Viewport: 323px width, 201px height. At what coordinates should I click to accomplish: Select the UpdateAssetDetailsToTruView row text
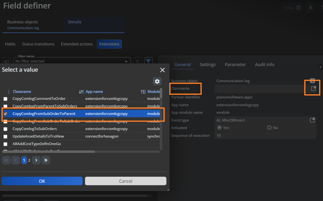(x=38, y=136)
